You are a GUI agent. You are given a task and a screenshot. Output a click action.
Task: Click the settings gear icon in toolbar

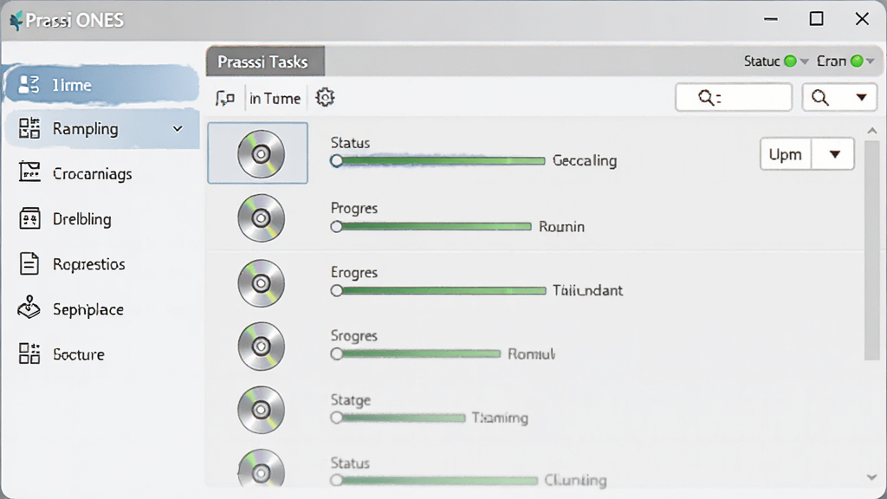coord(325,97)
